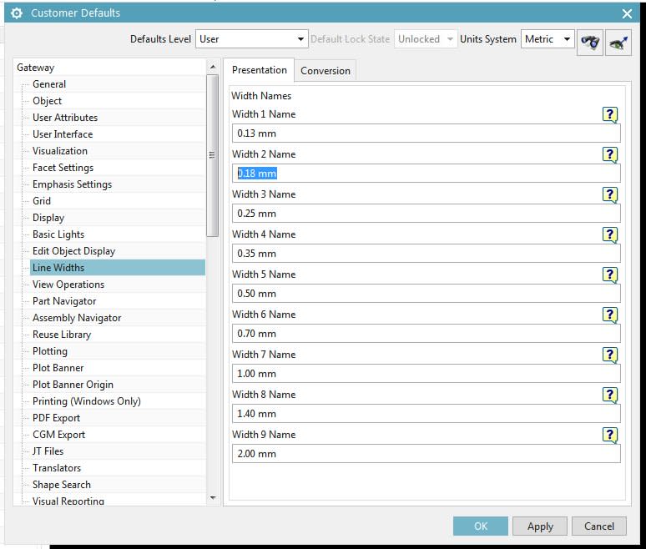
Task: Select Facet Settings in the tree
Action: tap(63, 168)
